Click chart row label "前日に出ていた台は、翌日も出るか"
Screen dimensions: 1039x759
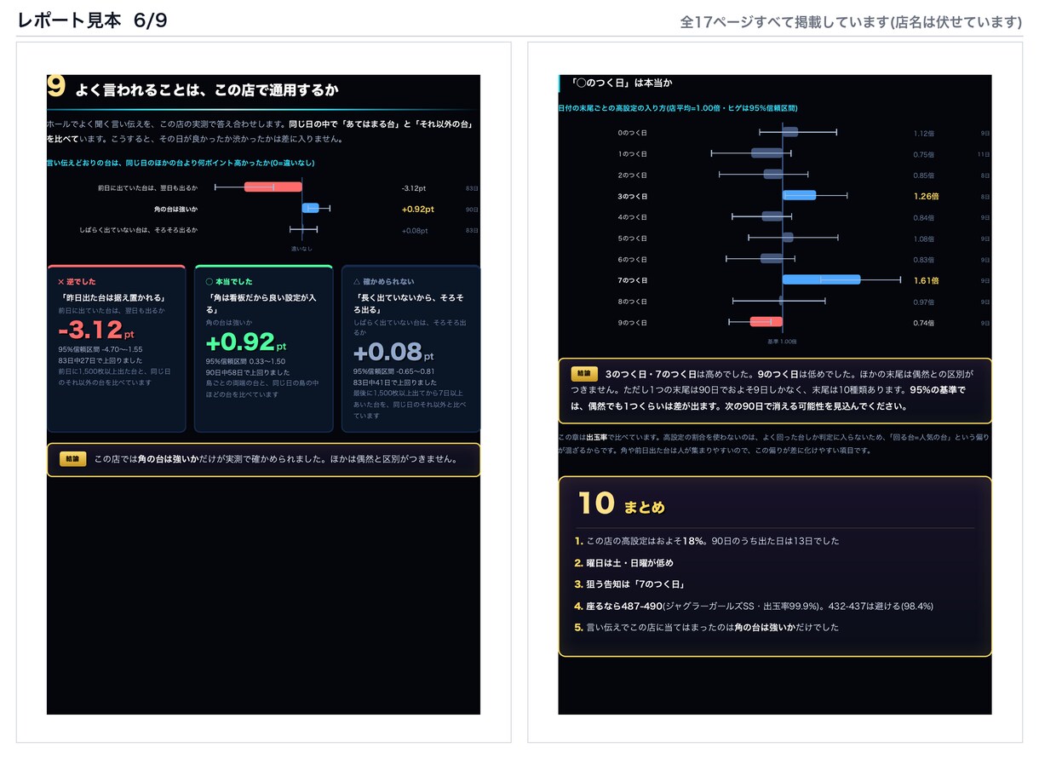coord(147,187)
